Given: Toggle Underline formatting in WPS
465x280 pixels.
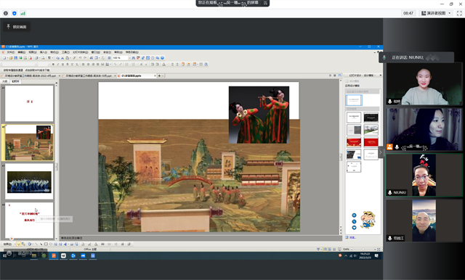Looking at the screenshot, I should tap(62, 65).
